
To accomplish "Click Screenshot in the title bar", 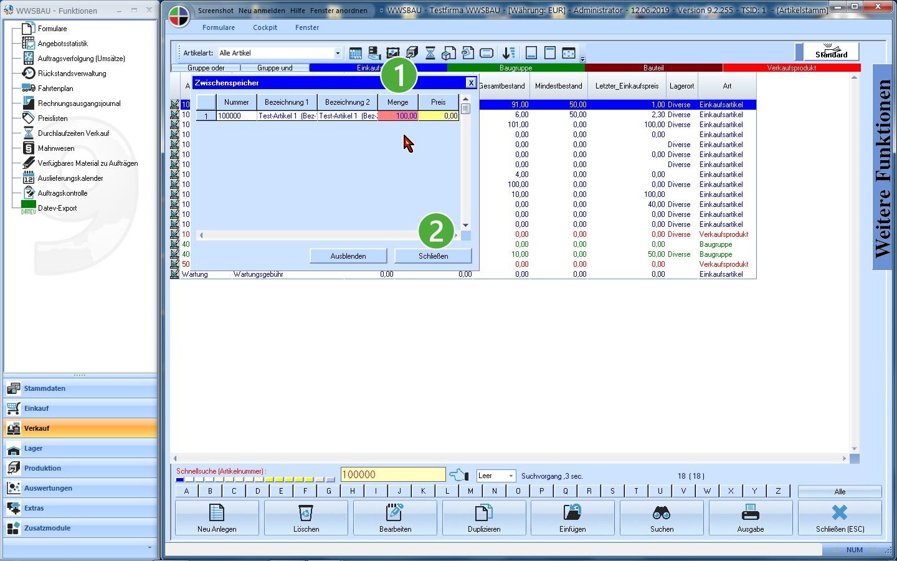I will pos(216,11).
